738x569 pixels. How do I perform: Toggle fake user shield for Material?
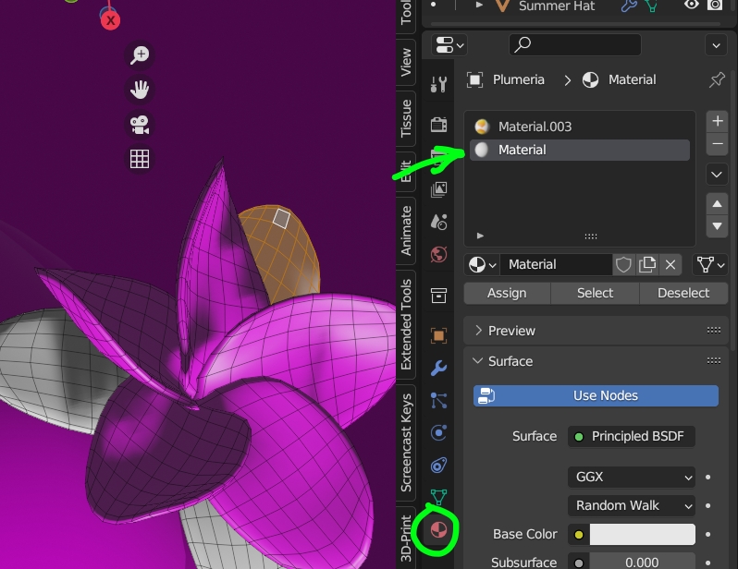click(623, 265)
